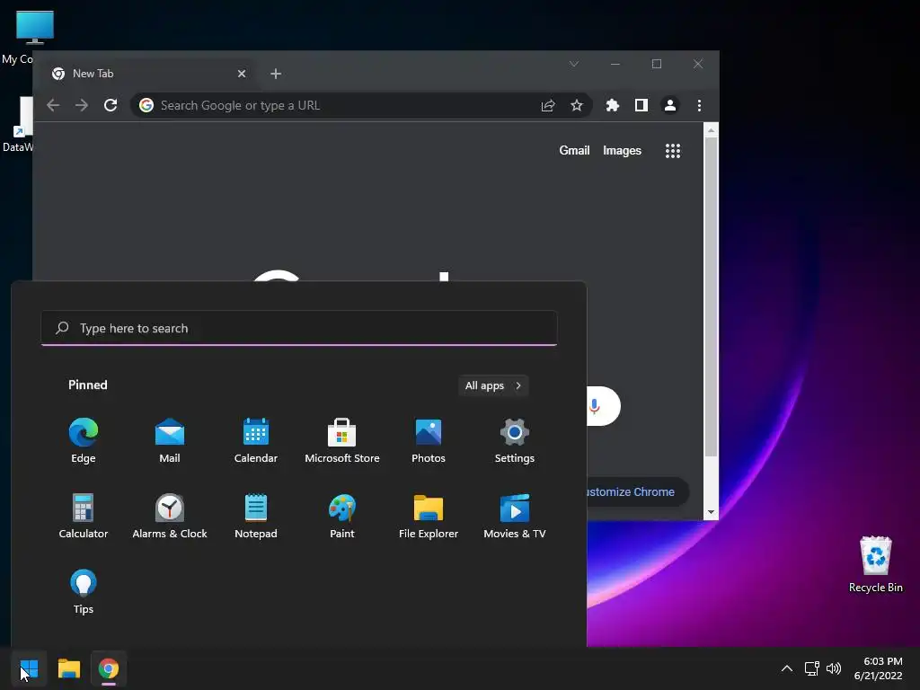Open Recycle Bin on desktop
920x690 pixels.
875,564
